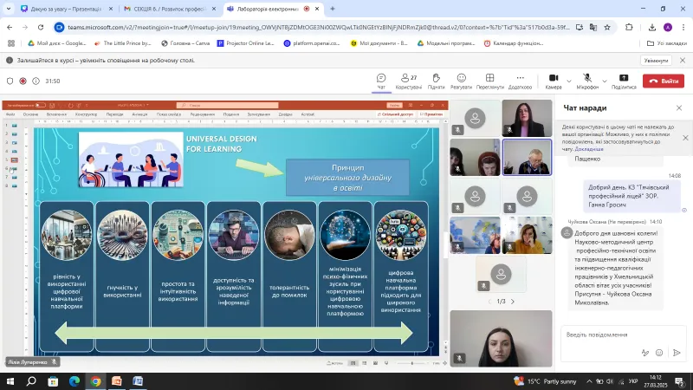The height and width of the screenshot is (390, 693).
Task: Share screen with Поділитися button
Action: point(624,81)
